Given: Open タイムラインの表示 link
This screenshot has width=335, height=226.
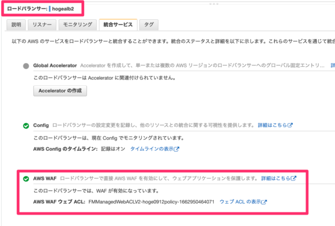Looking at the screenshot, I should (155, 149).
